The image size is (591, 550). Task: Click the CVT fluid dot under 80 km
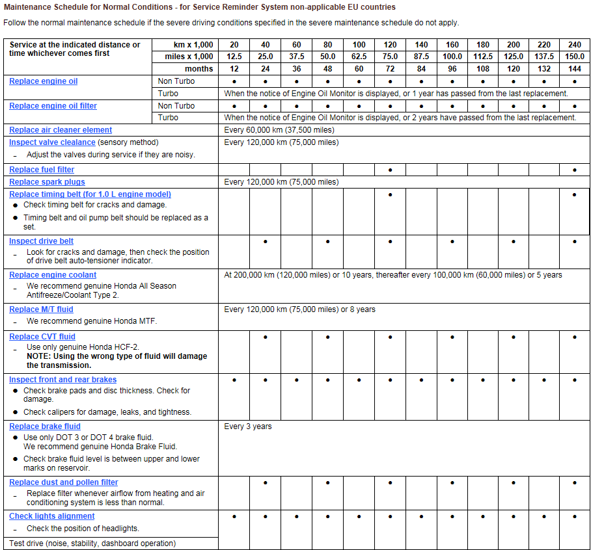click(328, 337)
